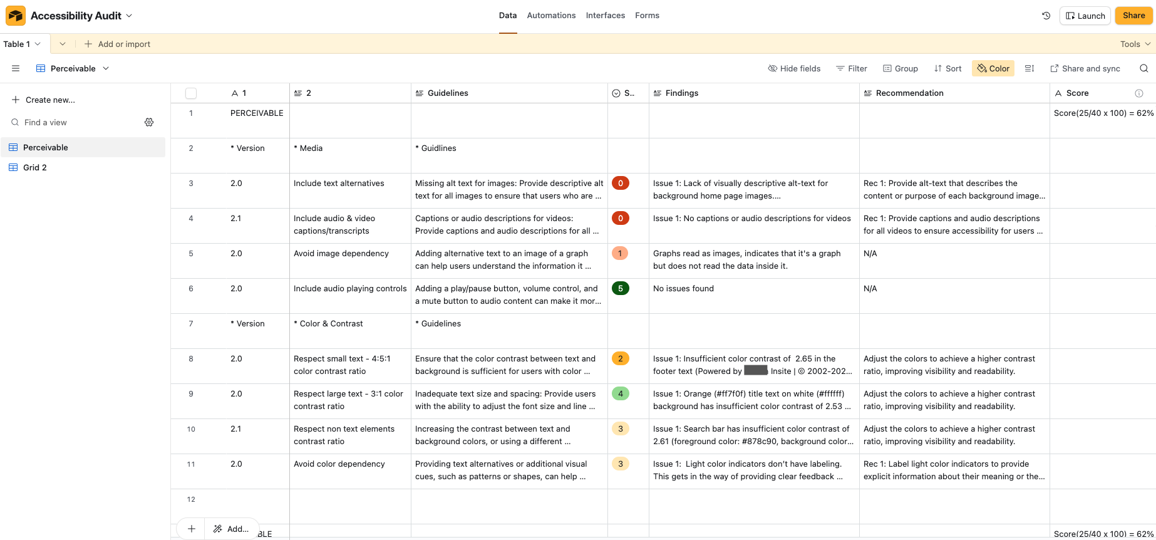This screenshot has width=1156, height=540.
Task: Open the Color options
Action: [x=993, y=68]
